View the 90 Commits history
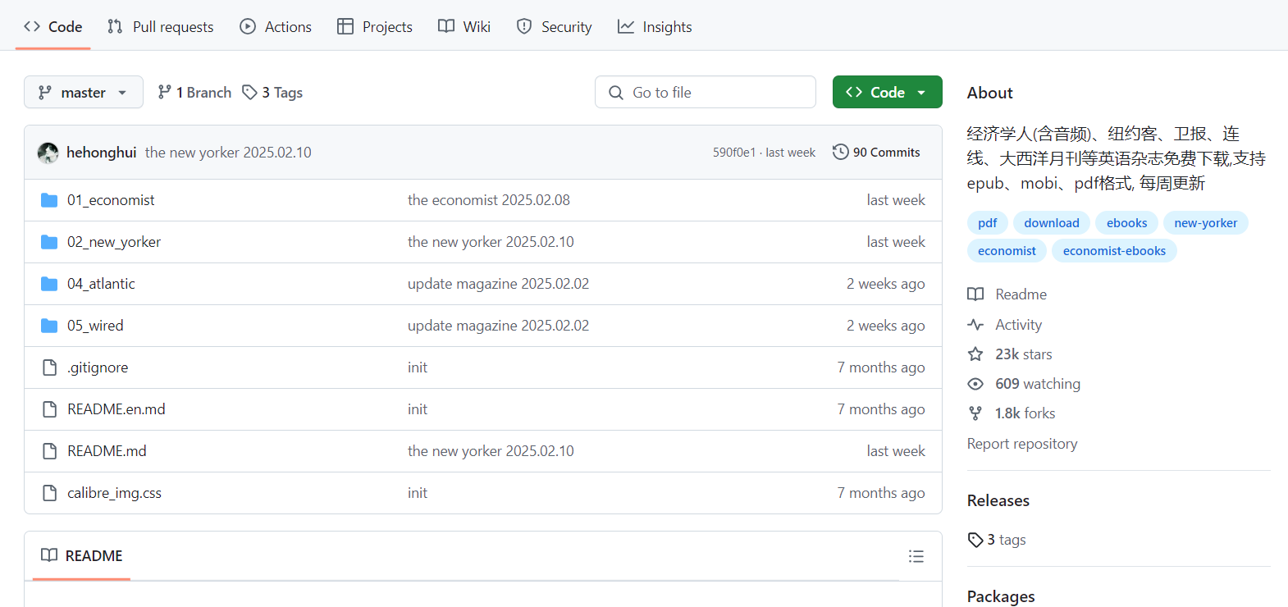The width and height of the screenshot is (1288, 607). pyautogui.click(x=886, y=153)
